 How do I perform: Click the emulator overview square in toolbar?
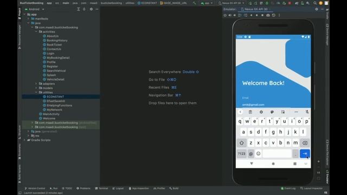262,15
